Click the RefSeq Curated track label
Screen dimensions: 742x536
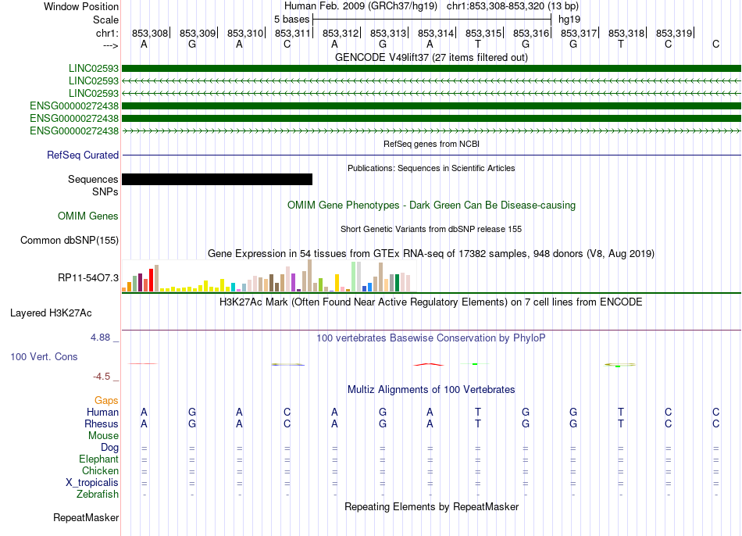pos(82,155)
